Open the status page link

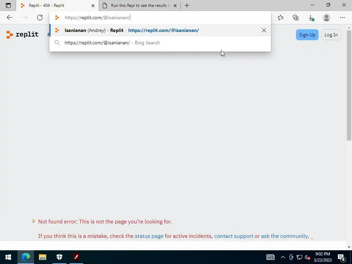(149, 236)
